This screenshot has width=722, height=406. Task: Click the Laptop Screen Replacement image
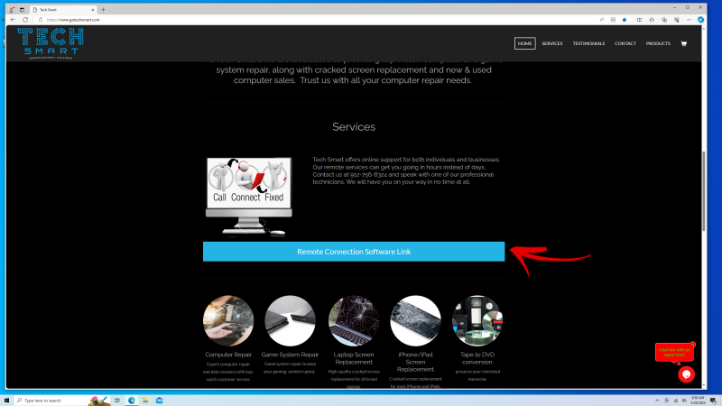click(x=354, y=321)
